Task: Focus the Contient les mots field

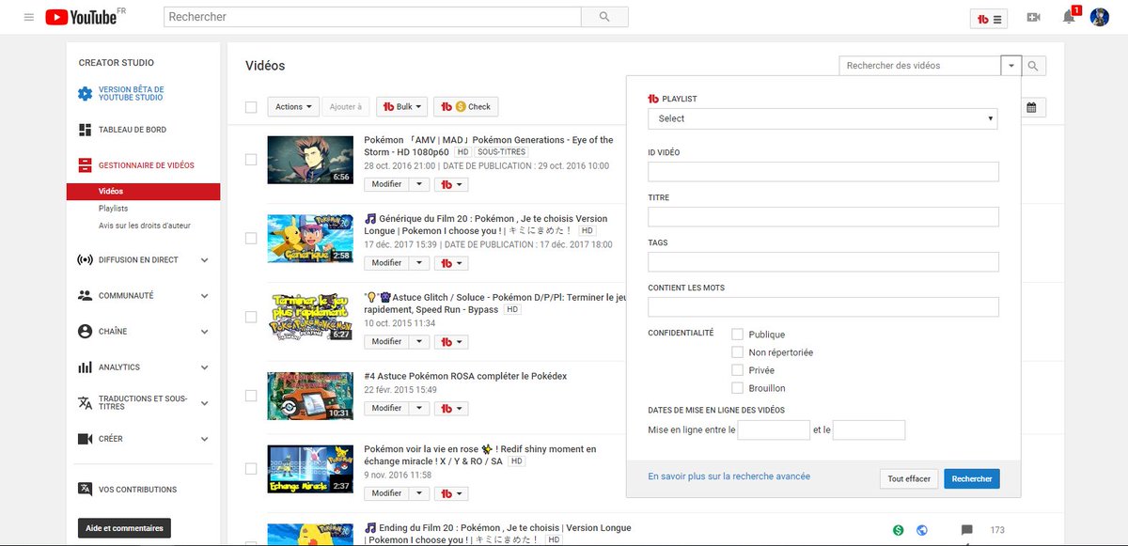Action: point(823,307)
